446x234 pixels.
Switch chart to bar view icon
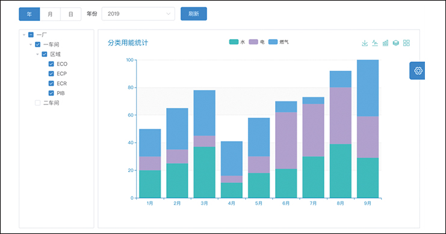coord(385,43)
